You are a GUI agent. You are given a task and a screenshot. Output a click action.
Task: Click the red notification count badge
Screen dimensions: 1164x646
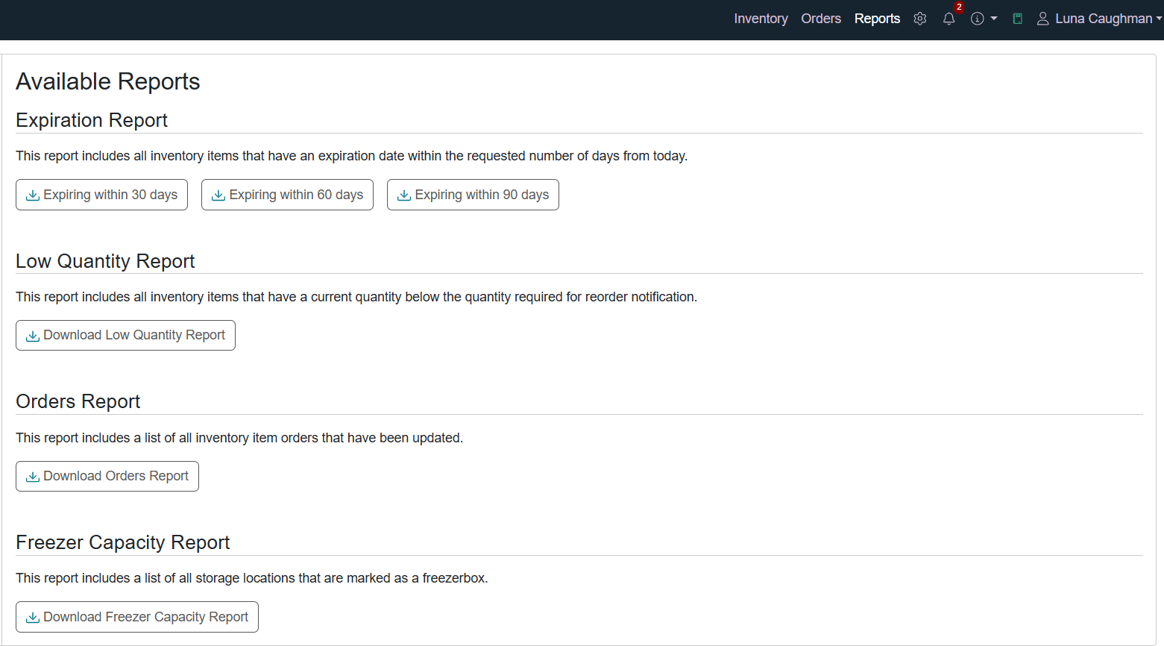pos(959,7)
